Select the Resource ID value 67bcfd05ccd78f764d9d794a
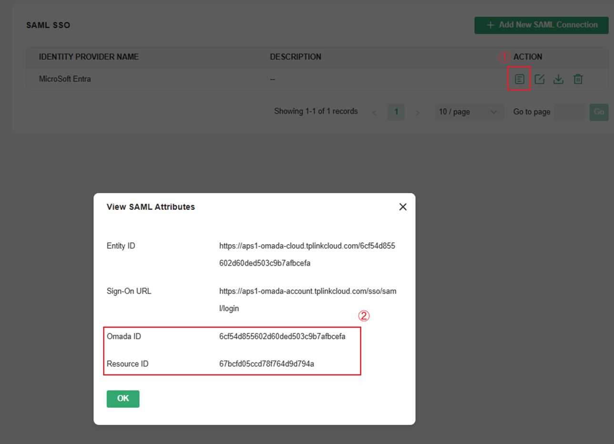The height and width of the screenshot is (444, 614). coord(266,364)
